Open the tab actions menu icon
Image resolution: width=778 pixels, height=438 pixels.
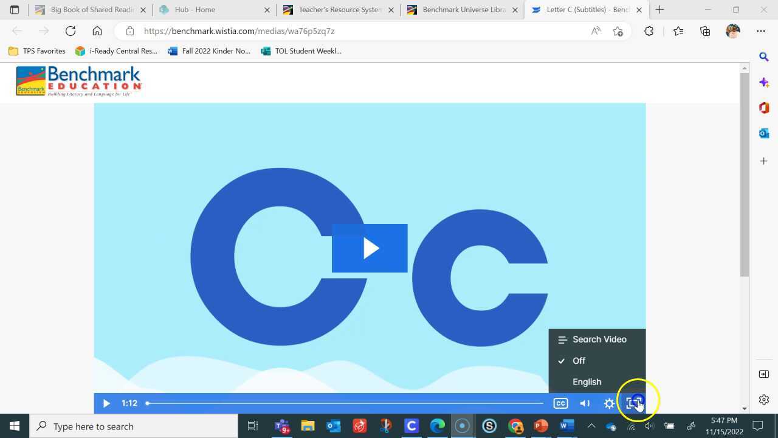15,10
